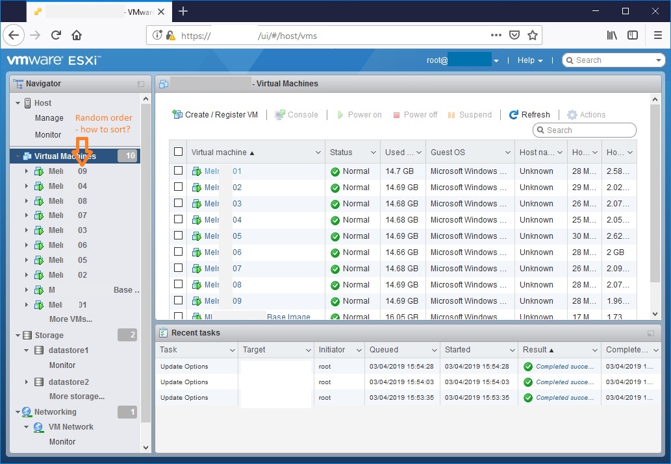This screenshot has height=464, width=671.
Task: Toggle the select-all checkbox in table header
Action: 179,151
